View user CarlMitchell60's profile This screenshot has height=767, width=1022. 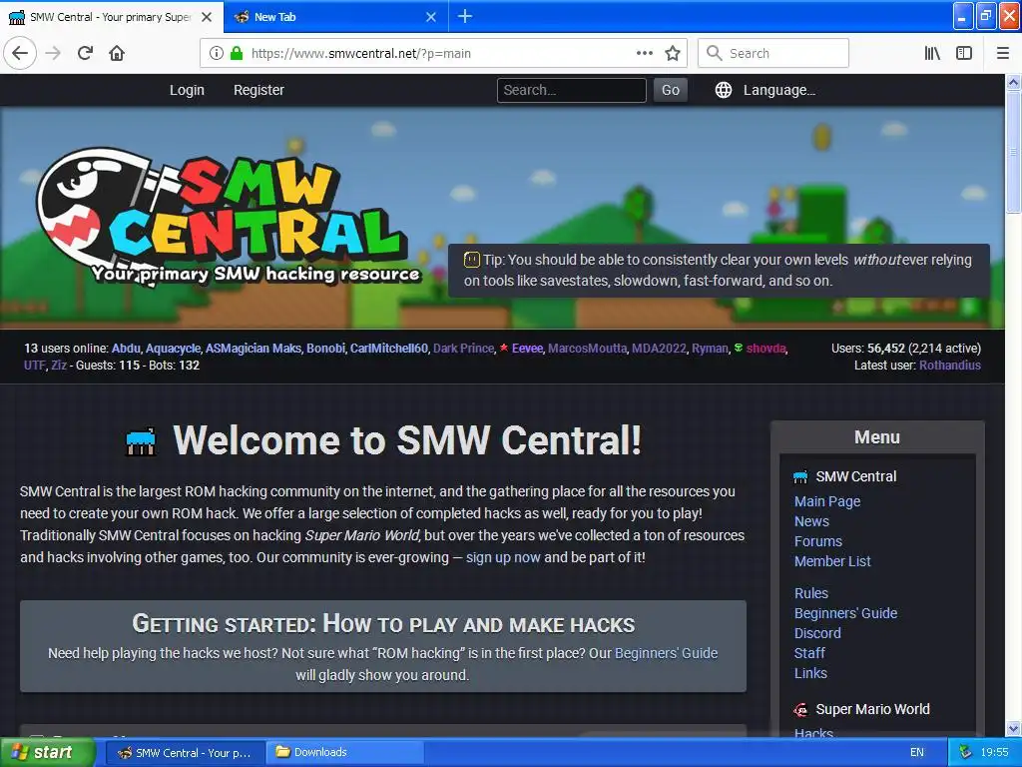tap(389, 349)
